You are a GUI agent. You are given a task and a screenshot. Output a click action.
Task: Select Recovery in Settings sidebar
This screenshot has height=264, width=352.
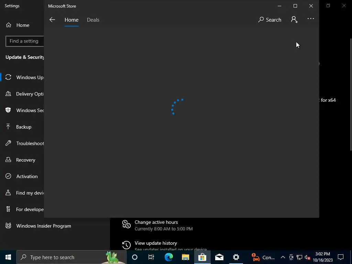point(22,160)
